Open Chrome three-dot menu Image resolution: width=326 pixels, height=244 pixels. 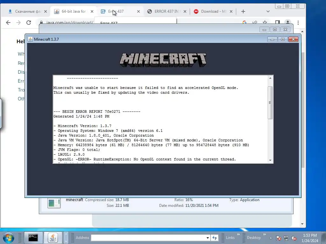pos(298,23)
